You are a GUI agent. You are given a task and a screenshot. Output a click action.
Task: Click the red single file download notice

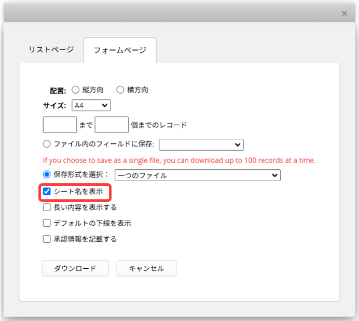pyautogui.click(x=179, y=160)
